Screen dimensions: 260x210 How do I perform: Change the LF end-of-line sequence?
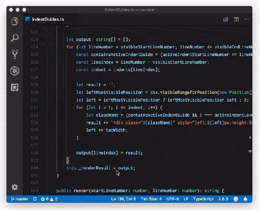(186, 199)
